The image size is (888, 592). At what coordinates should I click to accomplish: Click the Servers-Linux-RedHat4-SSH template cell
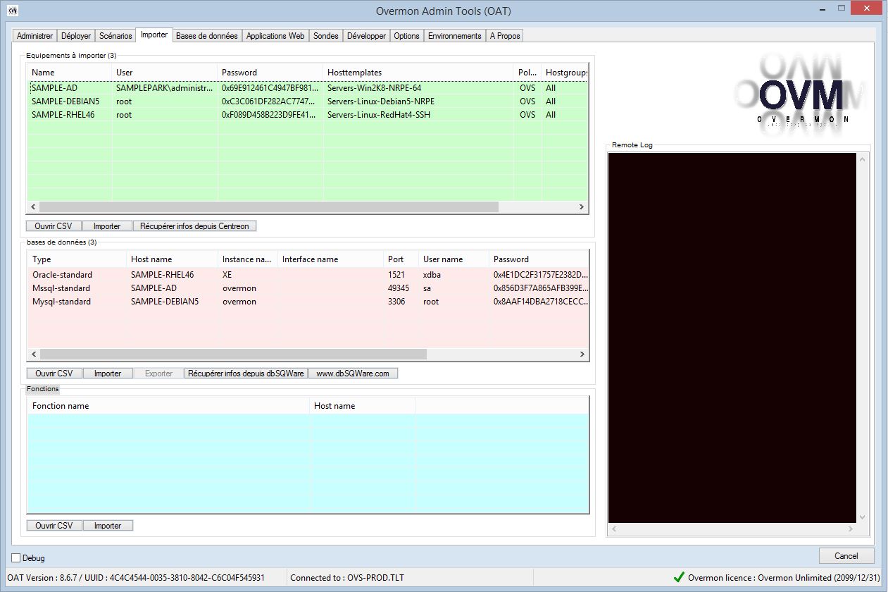[x=379, y=115]
